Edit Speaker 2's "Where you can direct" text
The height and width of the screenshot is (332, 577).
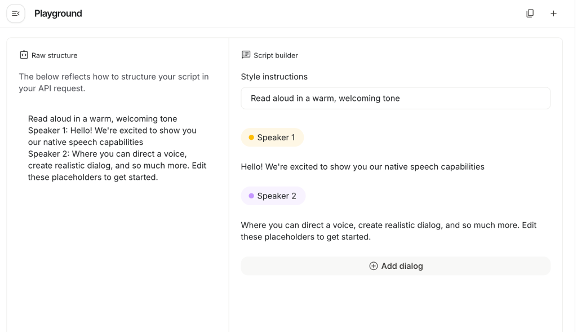[x=388, y=231]
